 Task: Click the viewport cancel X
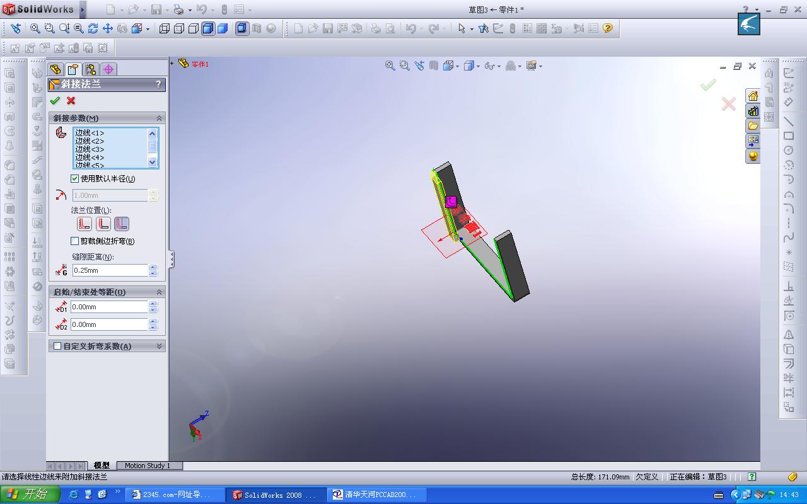pos(728,104)
